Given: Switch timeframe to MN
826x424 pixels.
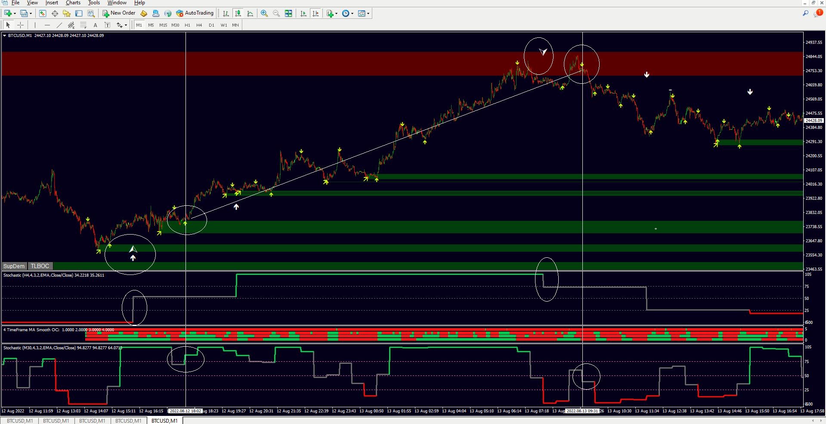Looking at the screenshot, I should click(x=235, y=25).
